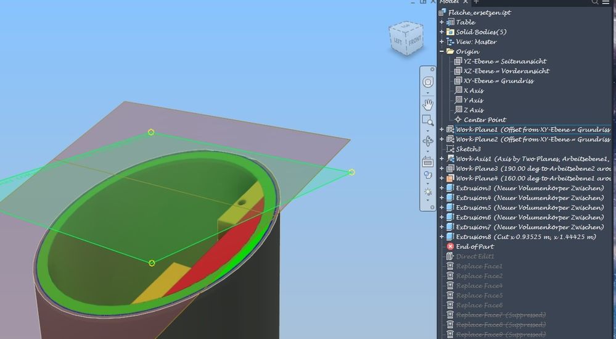Click the Extrusion3 feature icon
616x339 pixels.
pyautogui.click(x=450, y=188)
